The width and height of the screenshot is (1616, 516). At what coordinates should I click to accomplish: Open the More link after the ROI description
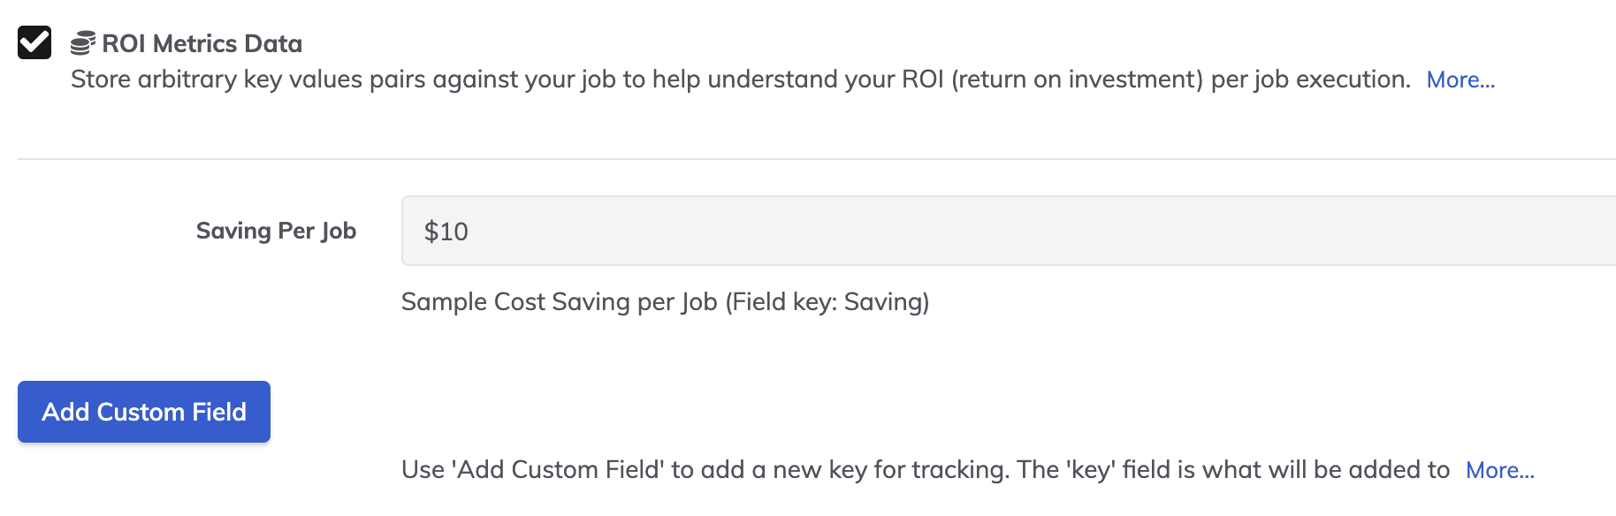(1459, 80)
